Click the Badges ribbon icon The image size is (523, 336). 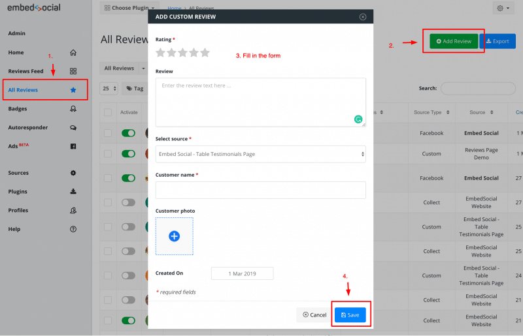[73, 109]
